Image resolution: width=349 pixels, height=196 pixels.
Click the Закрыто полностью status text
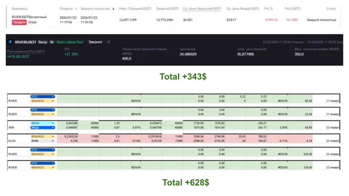coord(321,20)
